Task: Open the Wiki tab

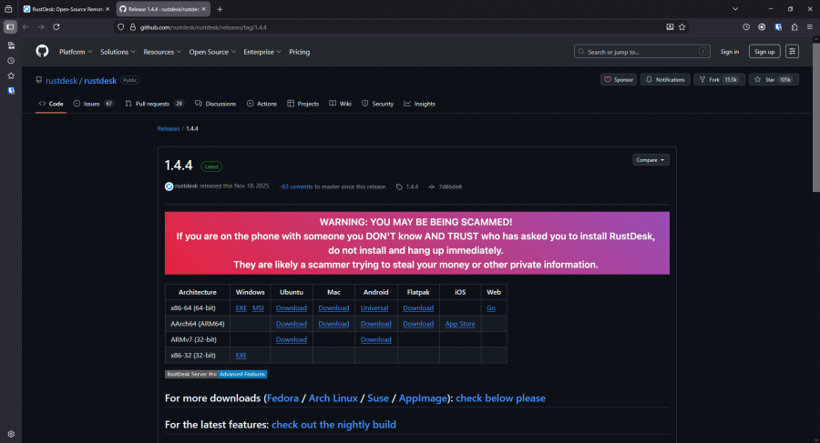Action: tap(340, 104)
